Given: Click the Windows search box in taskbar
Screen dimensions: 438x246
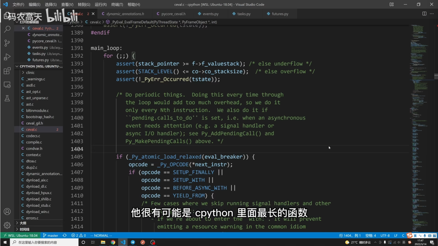Looking at the screenshot, I should (x=44, y=242).
